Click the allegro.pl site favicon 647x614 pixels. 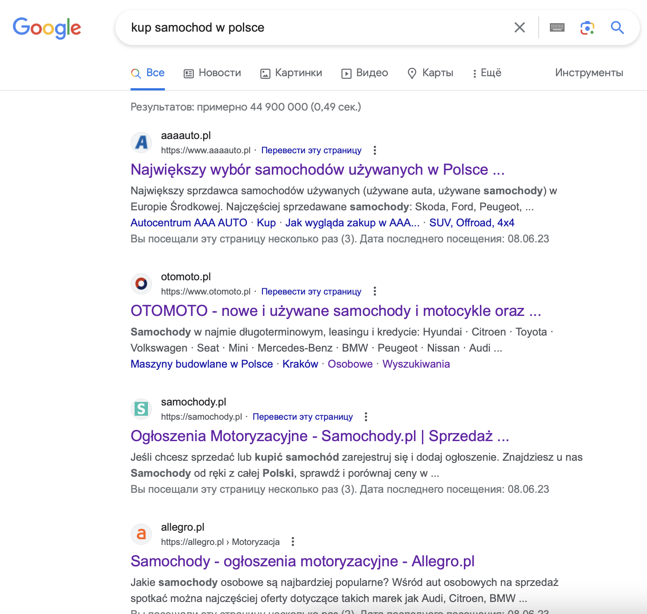pyautogui.click(x=141, y=534)
